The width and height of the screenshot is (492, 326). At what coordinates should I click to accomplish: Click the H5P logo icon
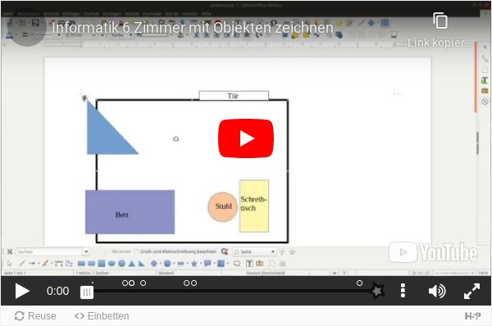473,316
